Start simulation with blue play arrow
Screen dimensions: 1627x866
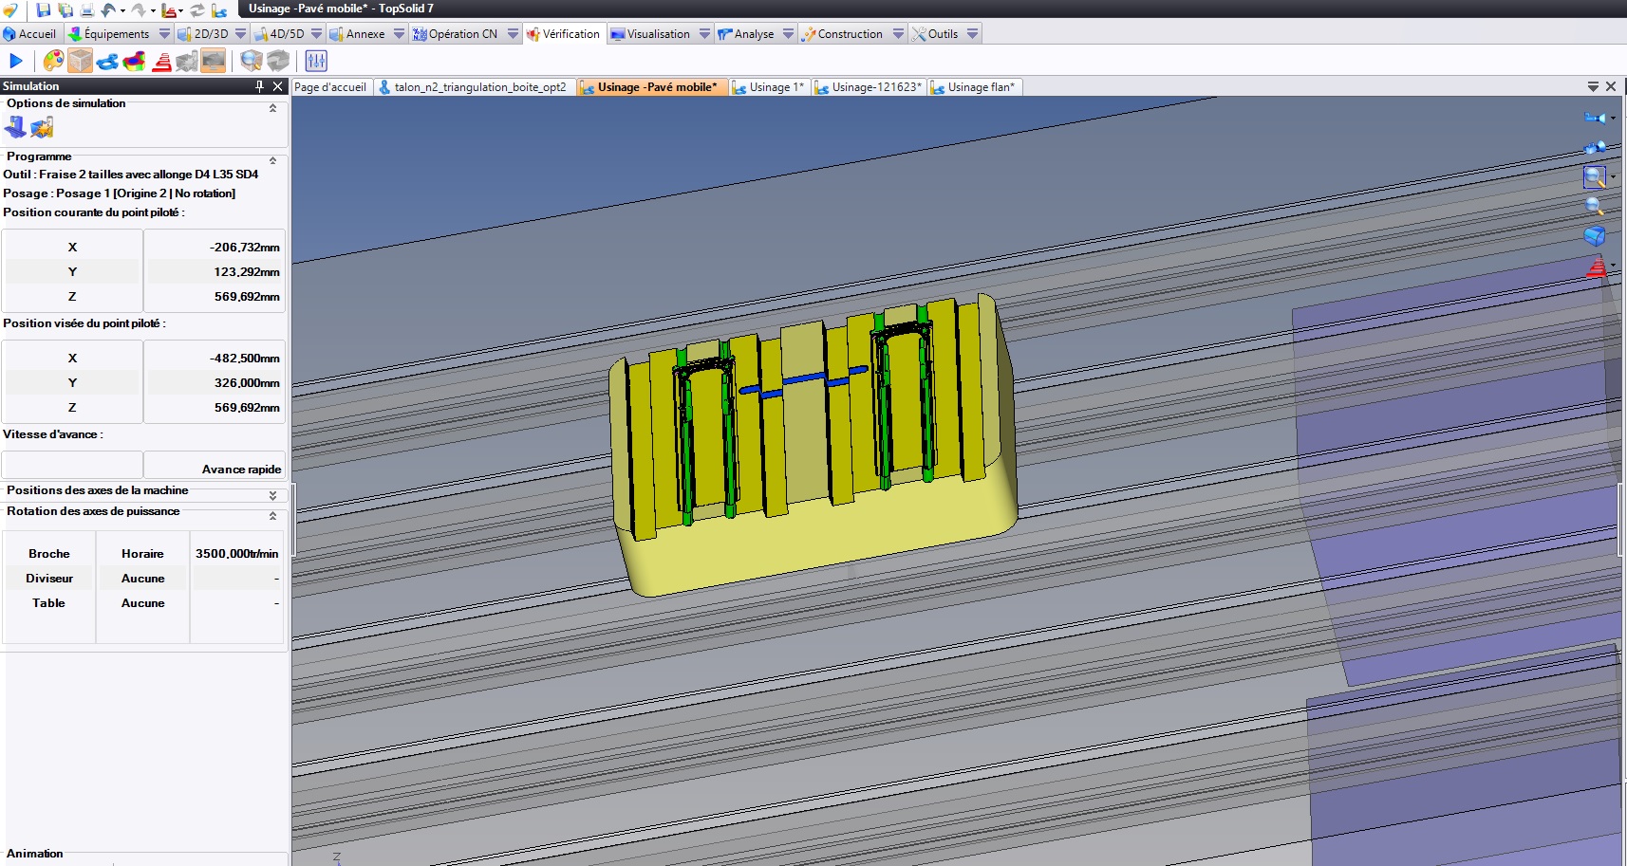point(16,62)
